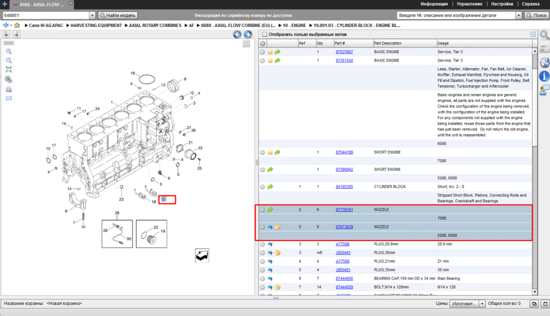Open the news sidebar icon below the magnifier
550x316 pixels.
click(x=544, y=49)
